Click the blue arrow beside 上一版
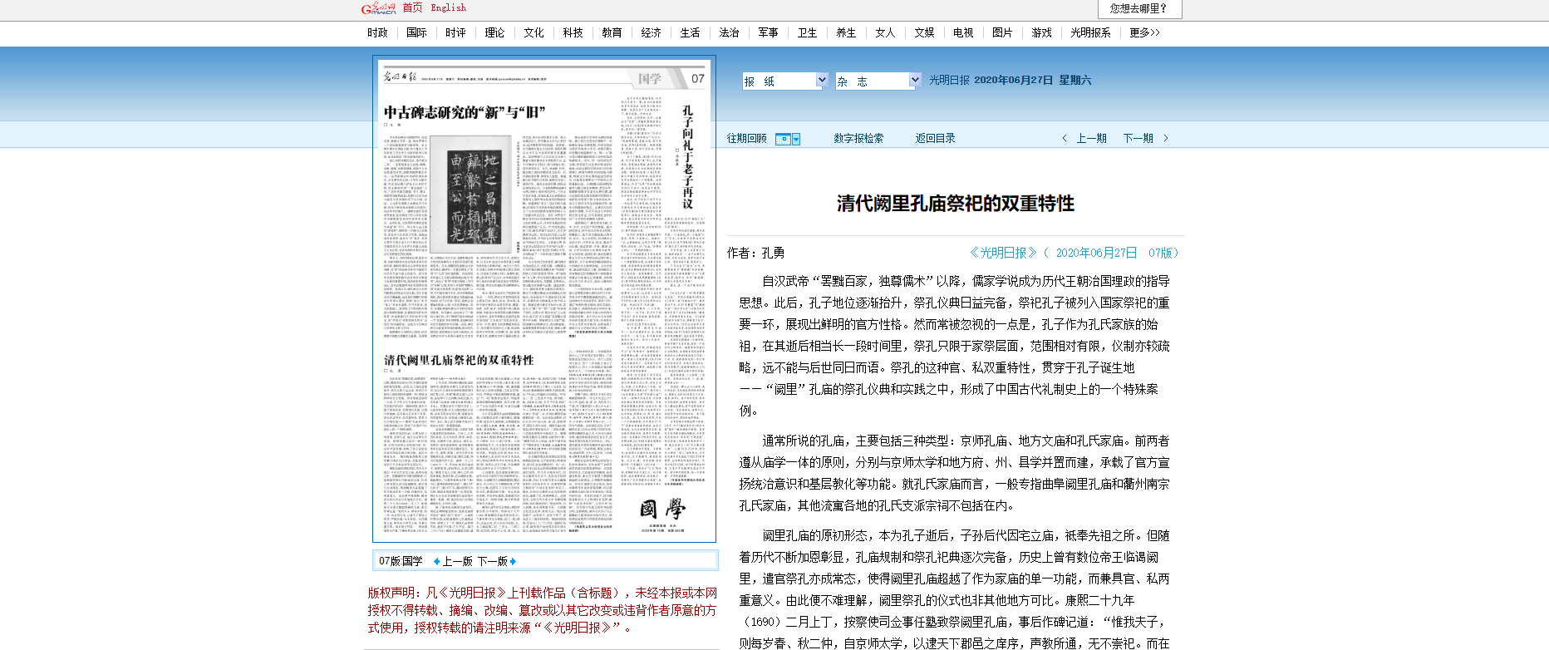The image size is (1549, 650). click(437, 562)
